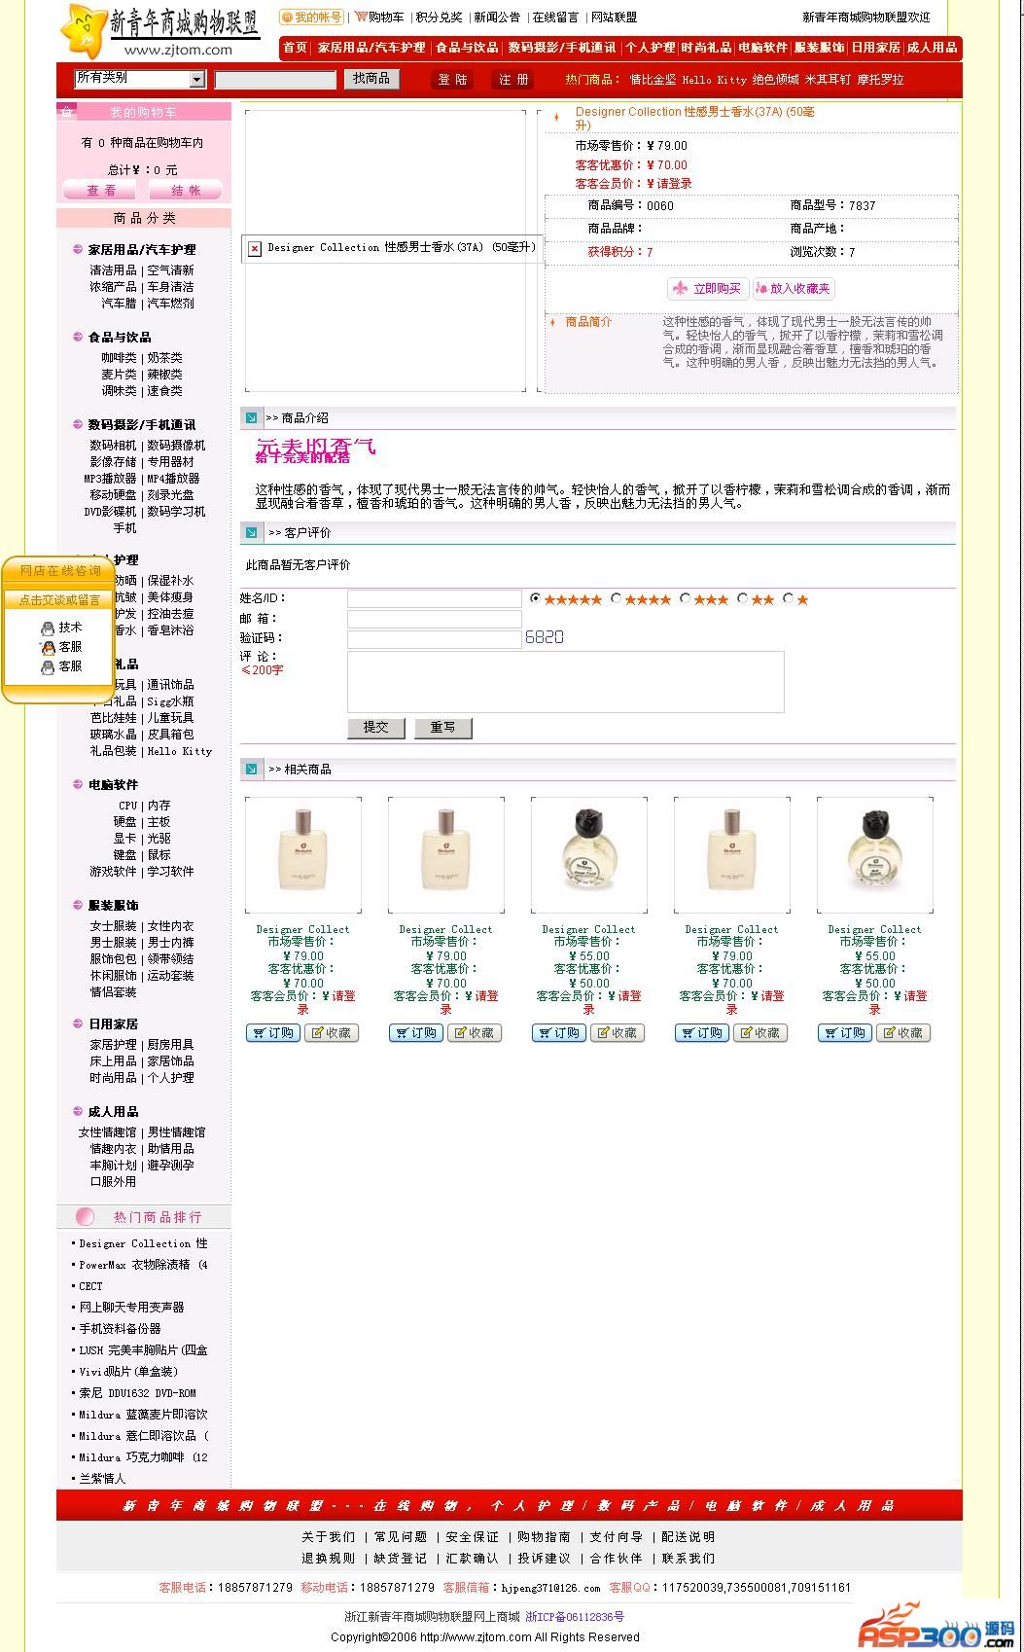This screenshot has width=1024, height=1652.
Task: Click 订购 button under fourth perfume
Action: [x=702, y=1033]
